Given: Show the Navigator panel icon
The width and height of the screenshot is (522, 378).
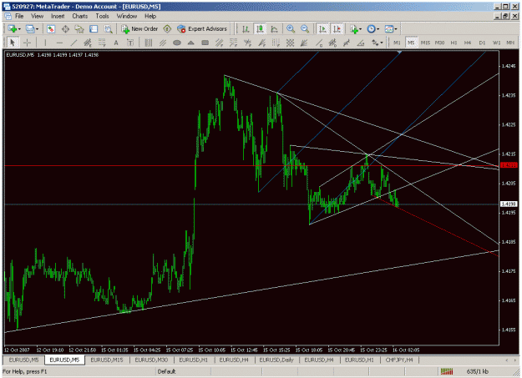Looking at the screenshot, I should (79, 29).
